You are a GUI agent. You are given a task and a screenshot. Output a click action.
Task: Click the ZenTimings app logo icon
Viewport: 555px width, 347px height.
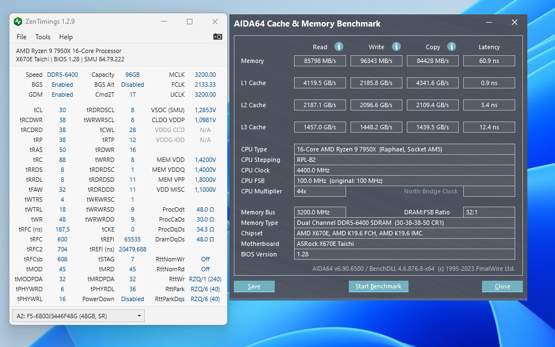pos(18,22)
